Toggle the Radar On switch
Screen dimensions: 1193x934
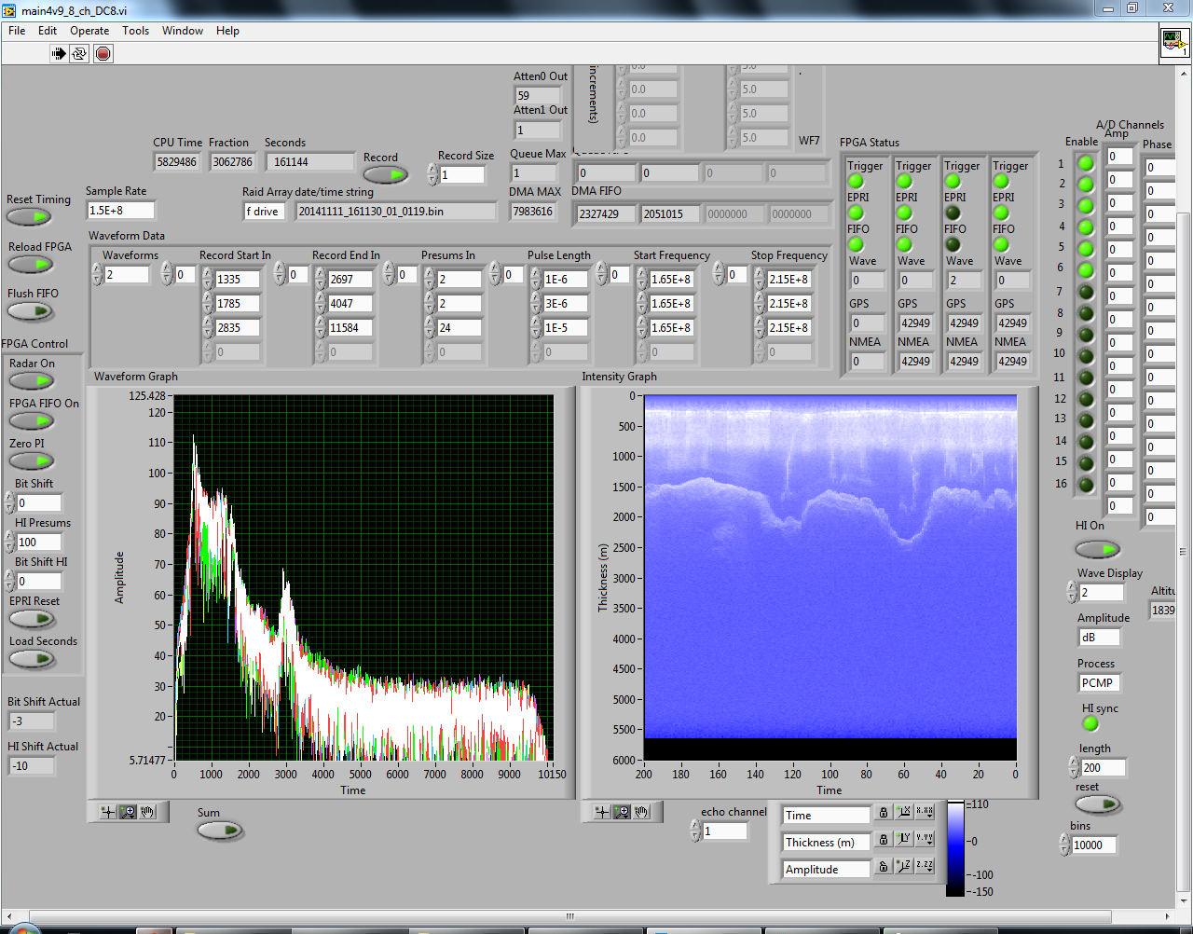click(x=32, y=381)
